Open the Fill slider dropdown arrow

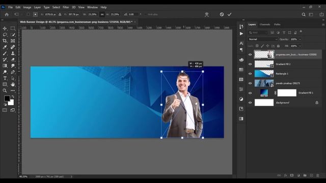tap(300, 46)
